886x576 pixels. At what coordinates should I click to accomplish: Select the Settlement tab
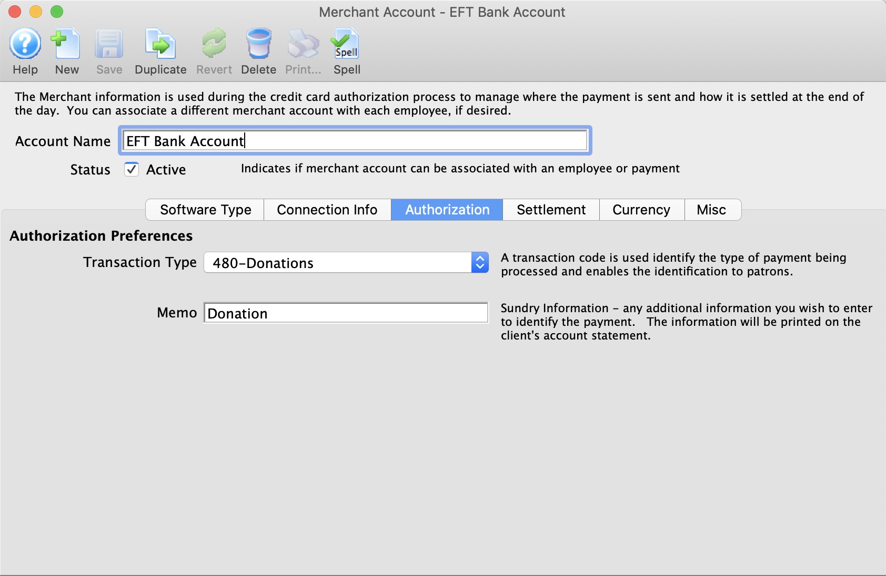pos(551,209)
